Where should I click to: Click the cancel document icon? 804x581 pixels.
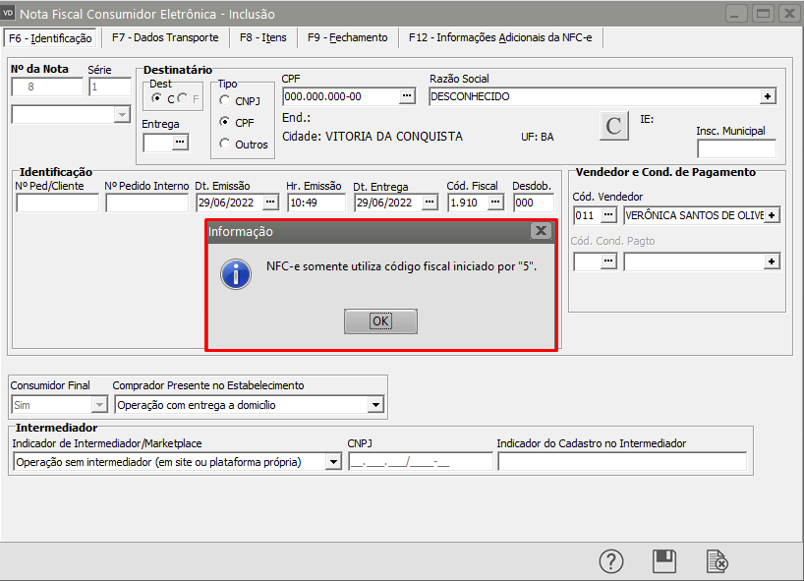tap(718, 561)
